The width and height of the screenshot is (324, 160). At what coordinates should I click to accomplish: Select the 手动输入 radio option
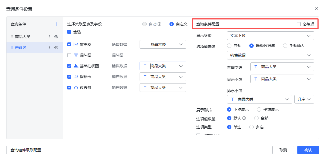[285, 46]
